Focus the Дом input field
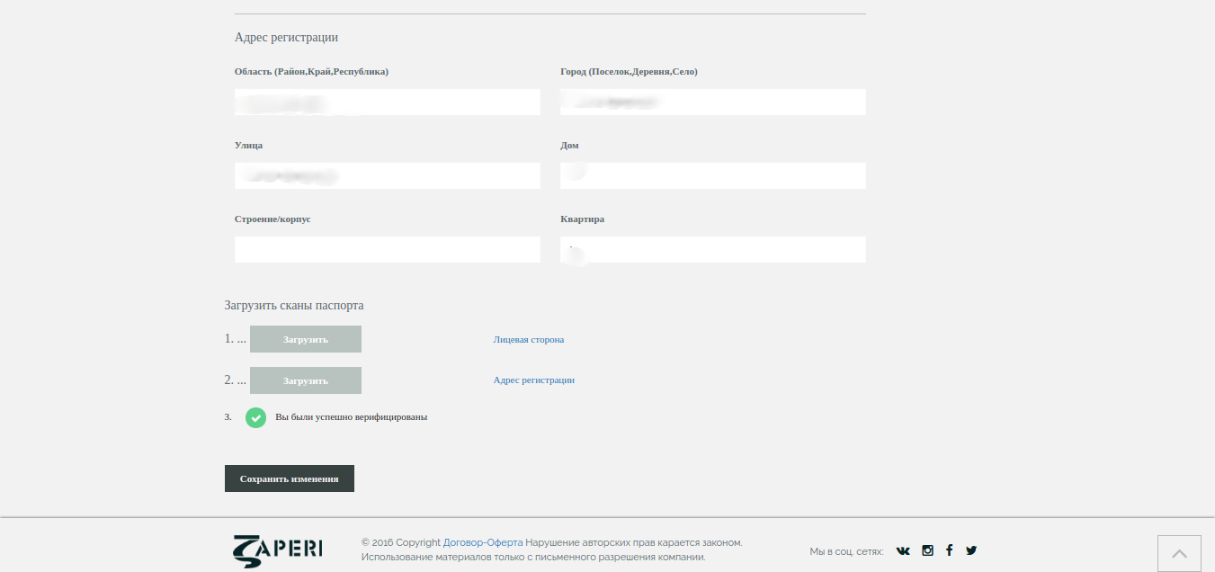1215x572 pixels. 713,175
